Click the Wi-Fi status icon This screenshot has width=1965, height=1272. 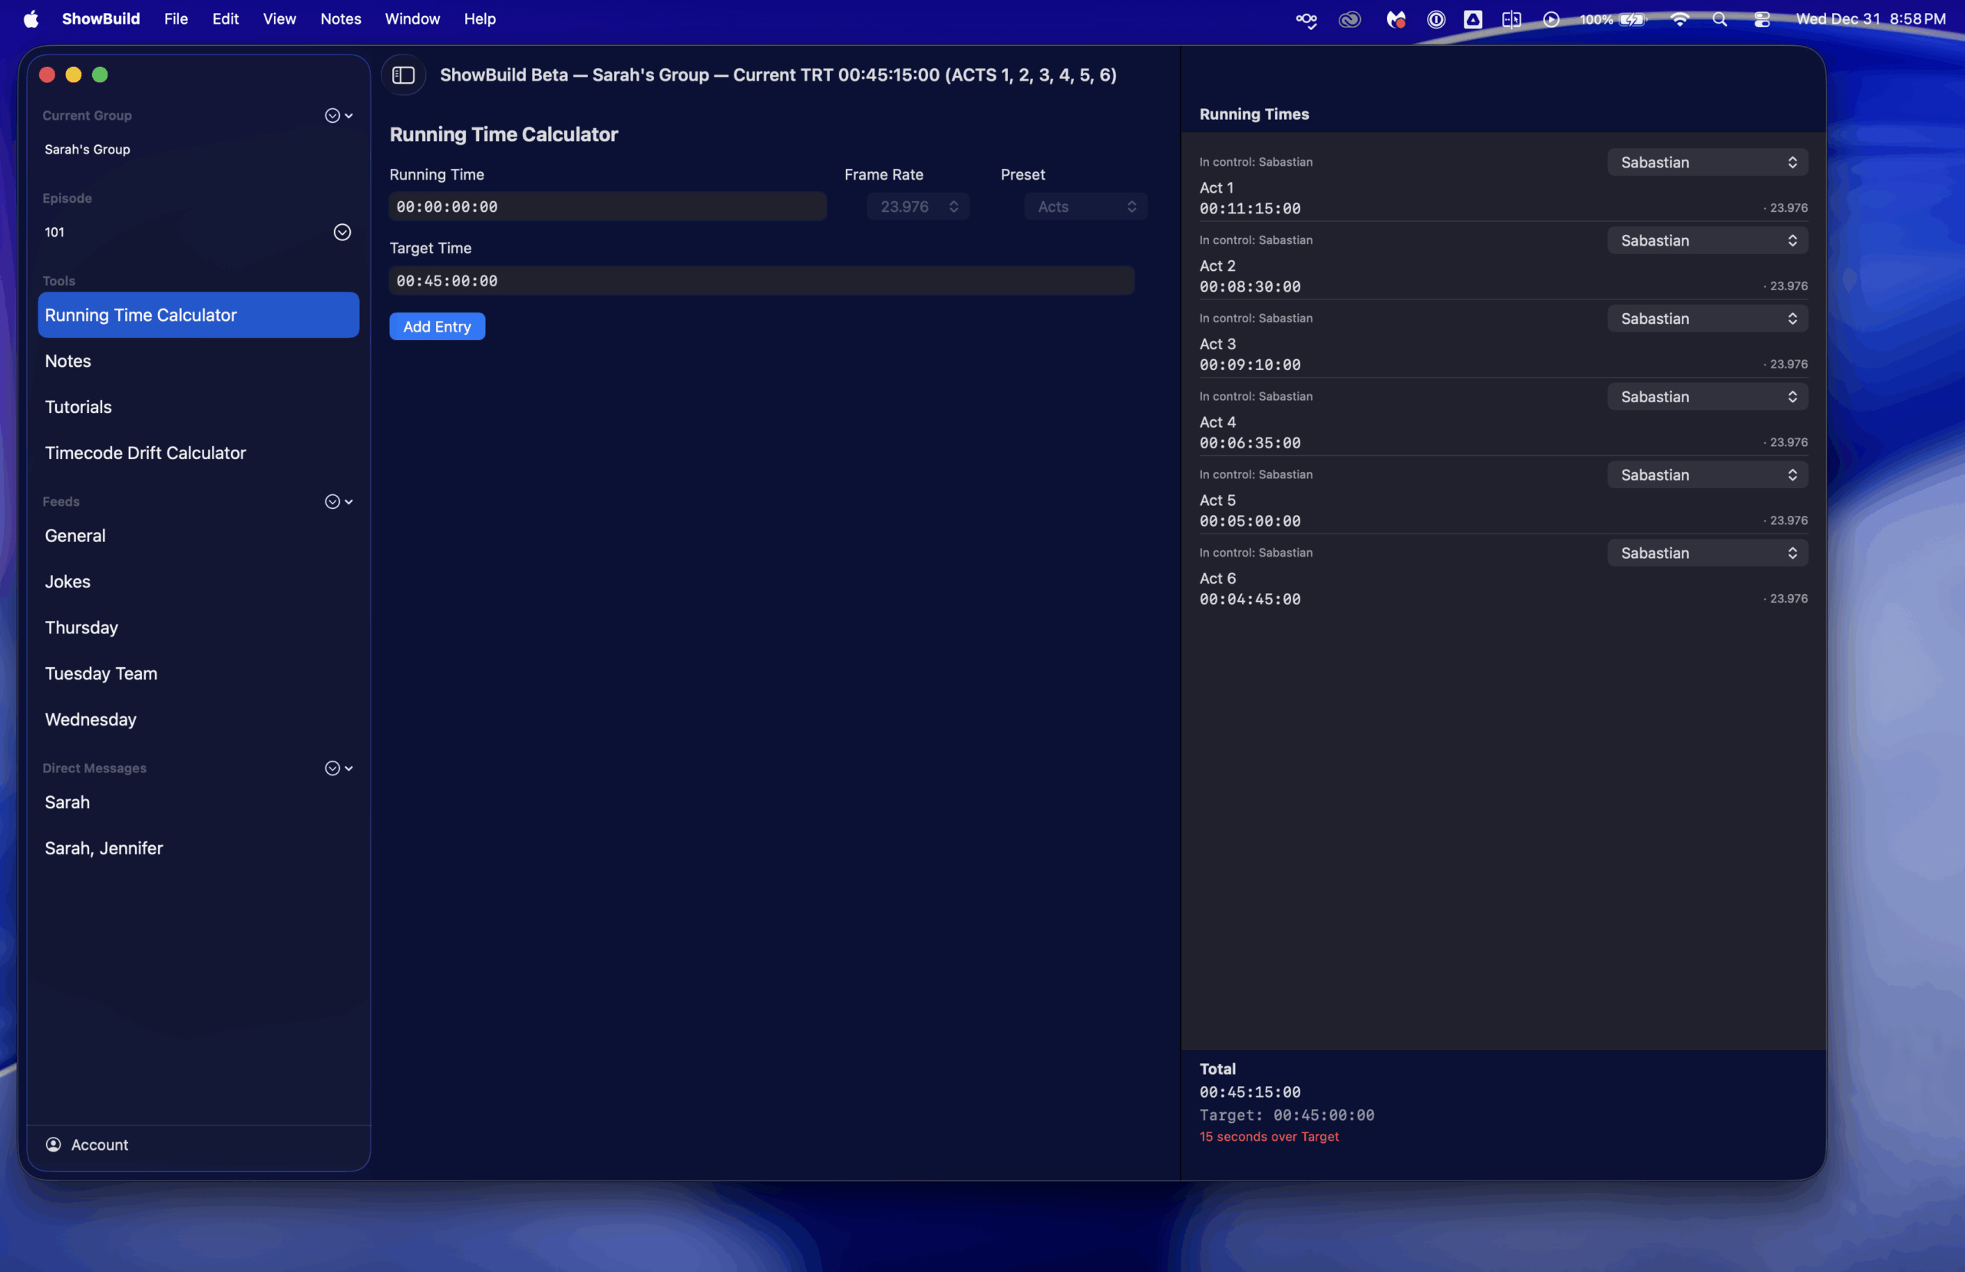point(1679,19)
